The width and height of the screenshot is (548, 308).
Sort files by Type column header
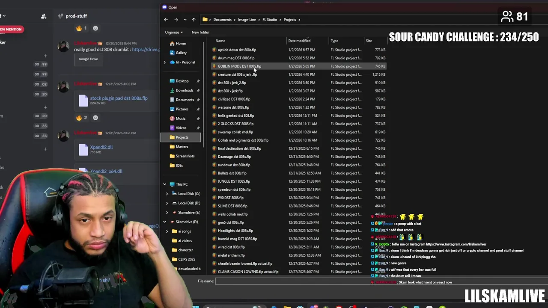[x=334, y=41]
